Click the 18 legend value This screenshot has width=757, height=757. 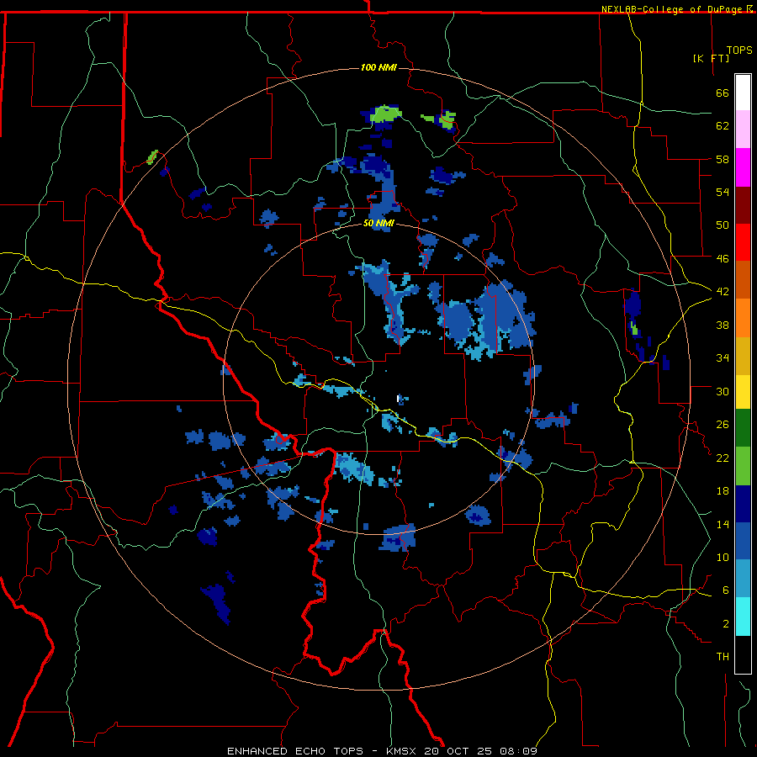[x=723, y=491]
